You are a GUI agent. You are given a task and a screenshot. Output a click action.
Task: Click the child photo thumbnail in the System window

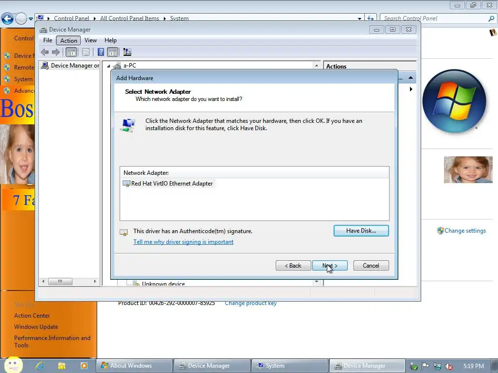point(468,170)
